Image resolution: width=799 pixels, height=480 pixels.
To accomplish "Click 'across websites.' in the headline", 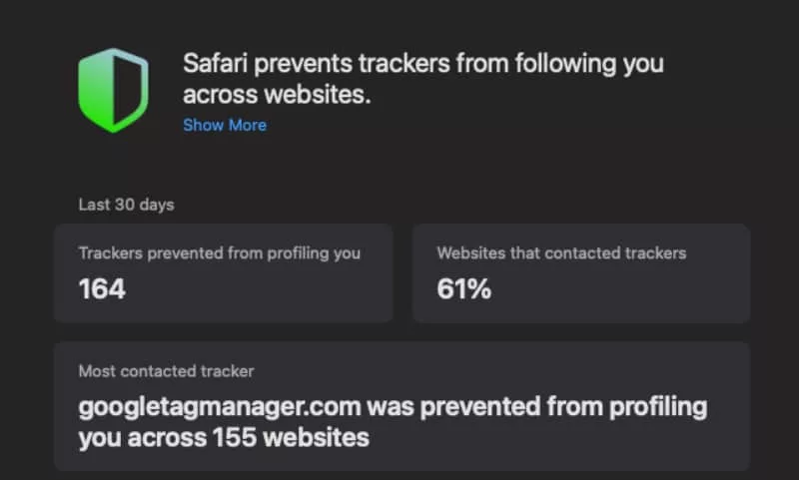I will pos(277,94).
